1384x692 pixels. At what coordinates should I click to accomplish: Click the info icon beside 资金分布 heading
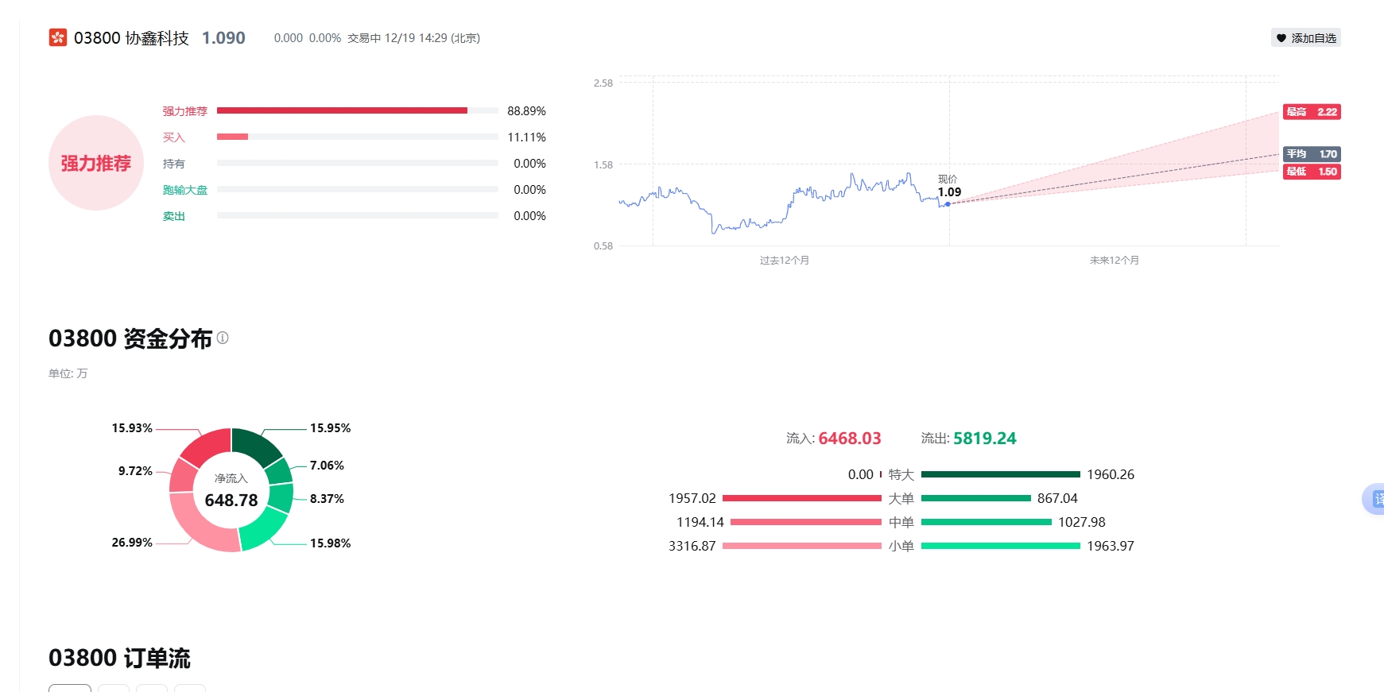223,338
